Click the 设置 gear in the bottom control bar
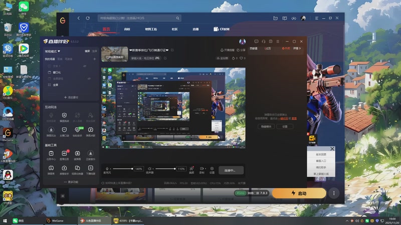The height and width of the screenshot is (225, 401). [x=212, y=168]
